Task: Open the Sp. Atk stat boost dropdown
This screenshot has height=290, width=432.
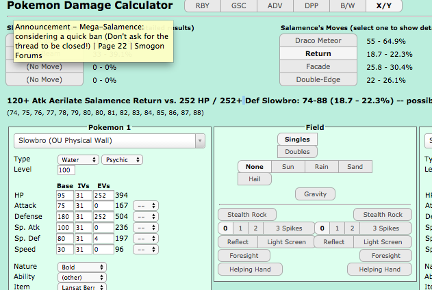Action: [146, 228]
